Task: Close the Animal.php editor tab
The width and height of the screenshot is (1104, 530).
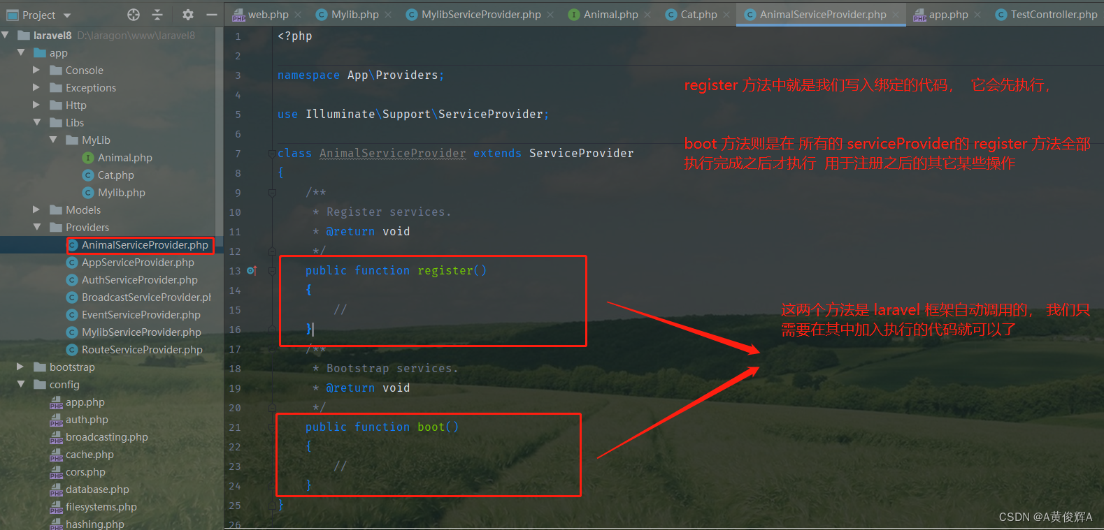Action: tap(647, 15)
